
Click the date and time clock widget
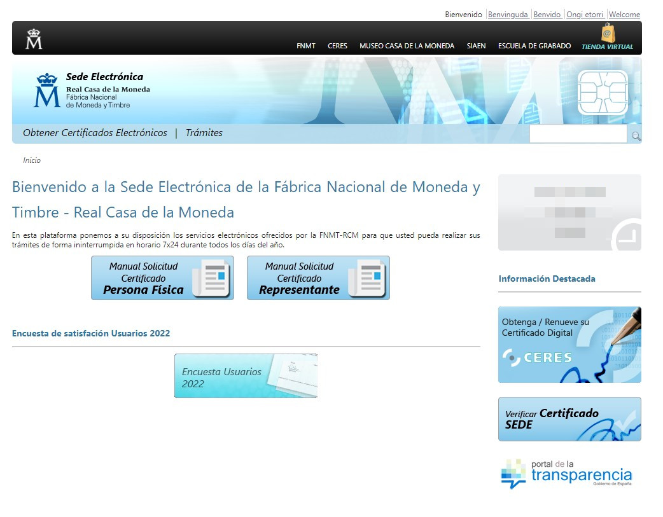[x=569, y=212]
